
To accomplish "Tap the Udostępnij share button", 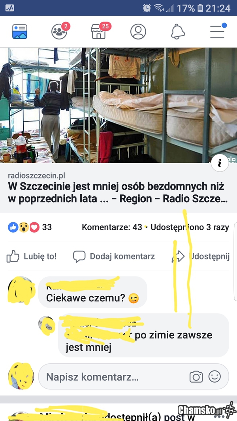I will tap(201, 256).
